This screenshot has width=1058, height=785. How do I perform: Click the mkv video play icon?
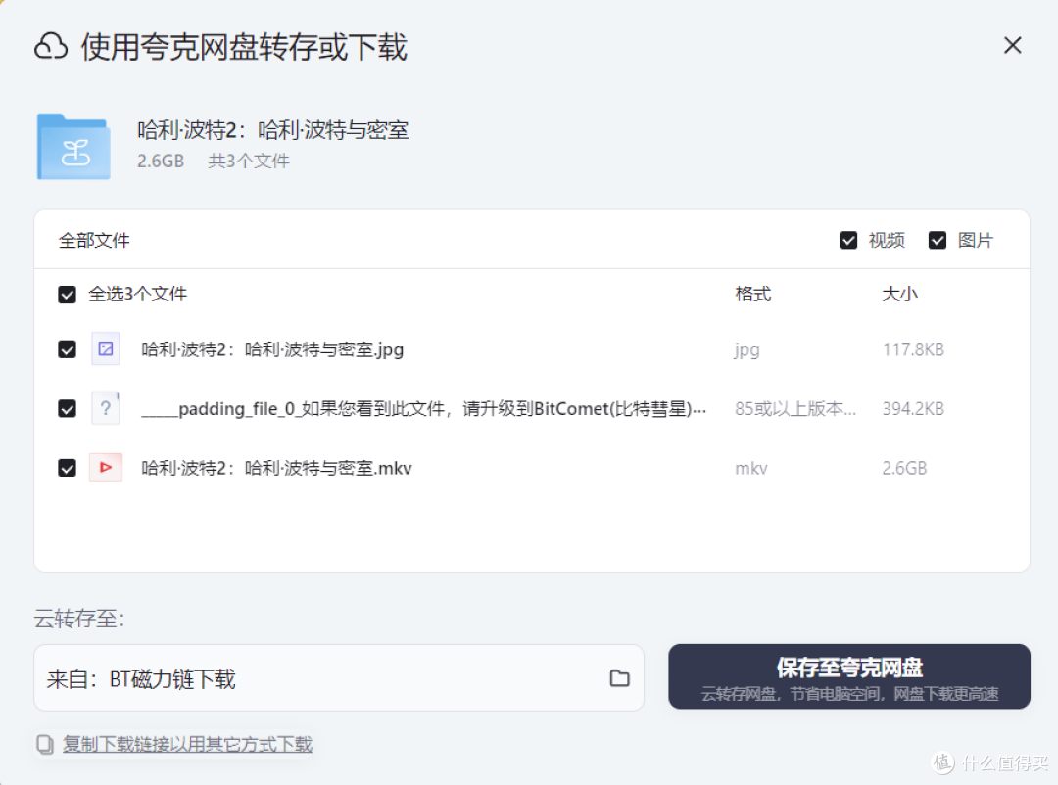coord(106,467)
